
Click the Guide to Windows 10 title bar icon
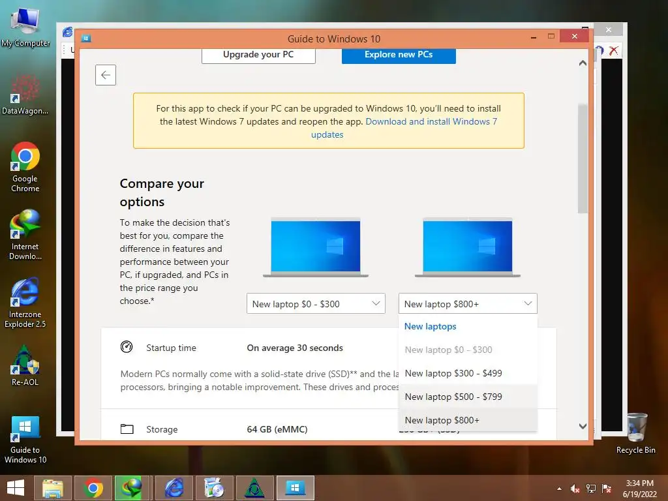pos(86,38)
